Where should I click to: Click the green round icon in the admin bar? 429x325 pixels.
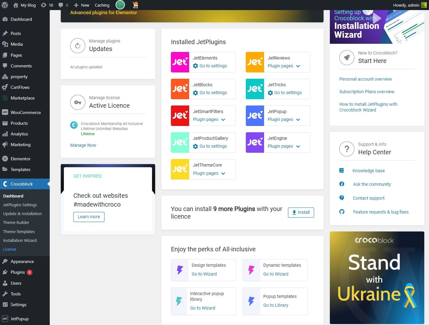pyautogui.click(x=120, y=5)
